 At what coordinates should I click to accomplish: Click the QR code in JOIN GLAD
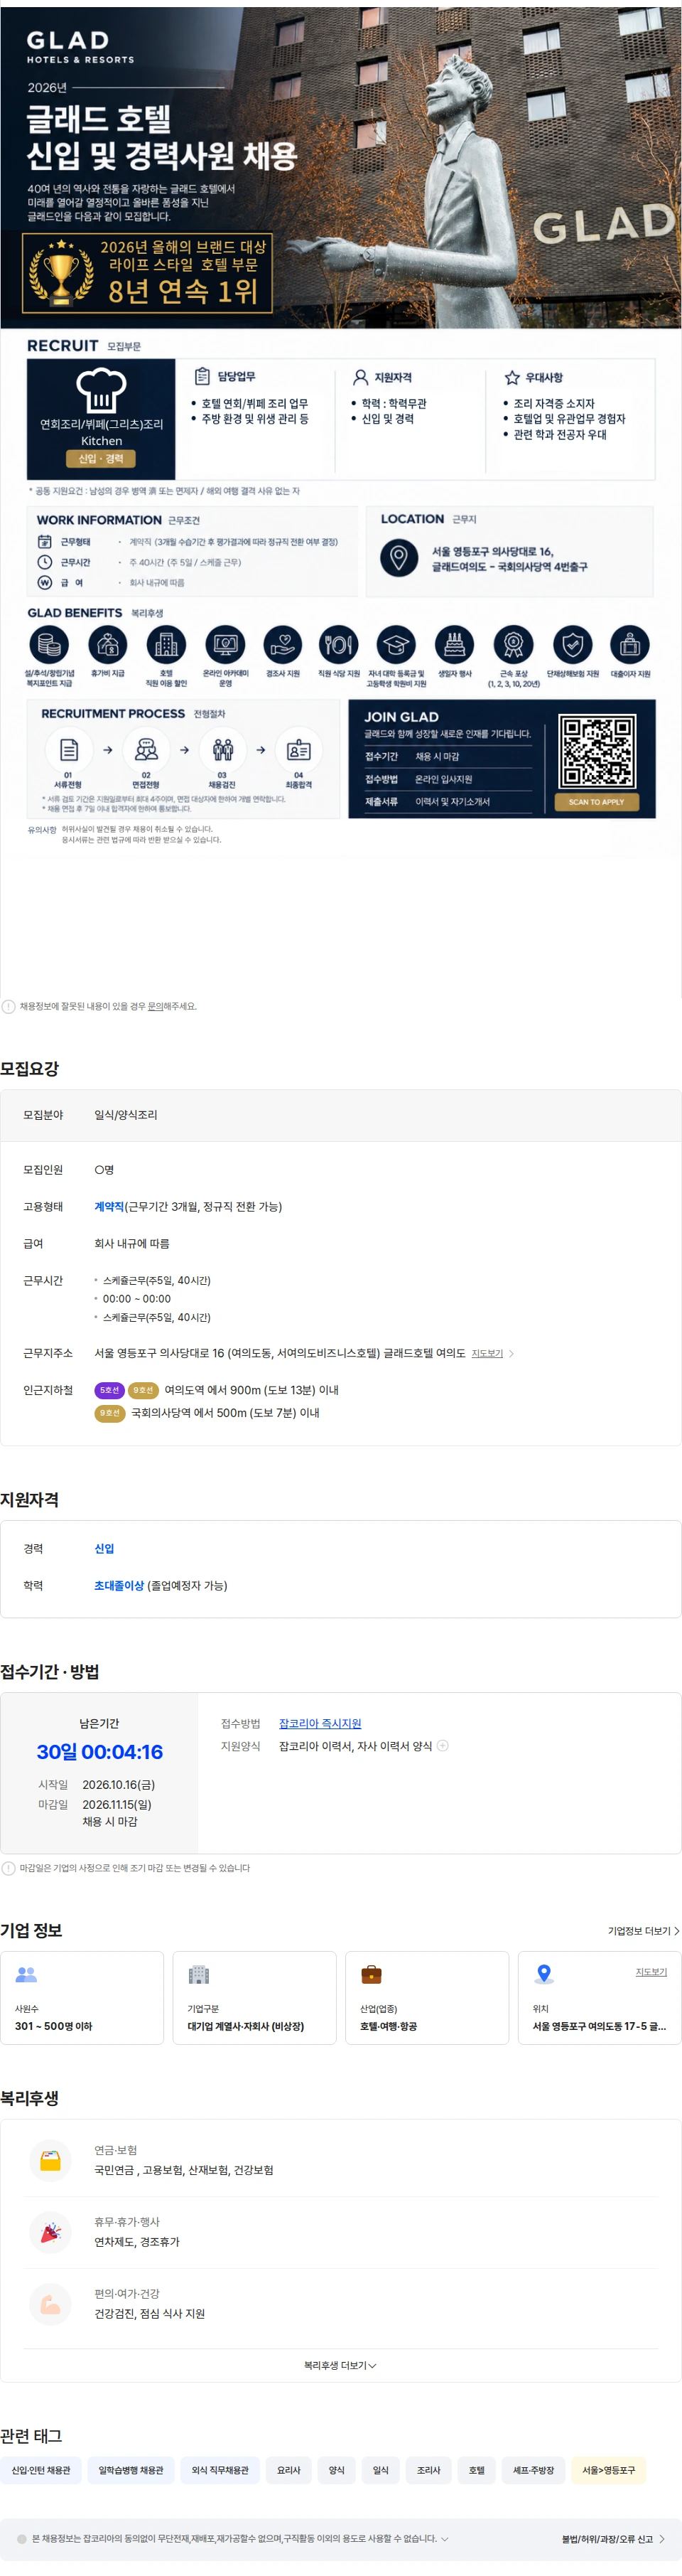coord(597,752)
